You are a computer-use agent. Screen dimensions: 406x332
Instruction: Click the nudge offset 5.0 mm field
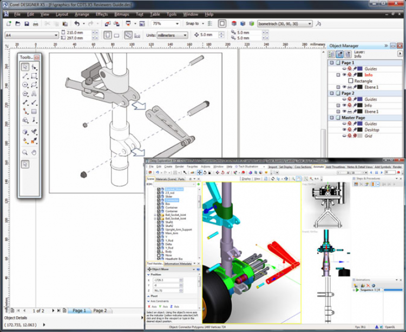(x=209, y=35)
